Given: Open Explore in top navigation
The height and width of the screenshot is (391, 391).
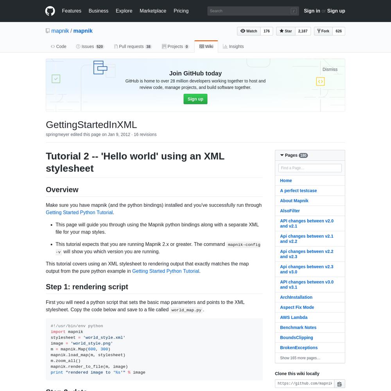Looking at the screenshot, I should point(124,11).
